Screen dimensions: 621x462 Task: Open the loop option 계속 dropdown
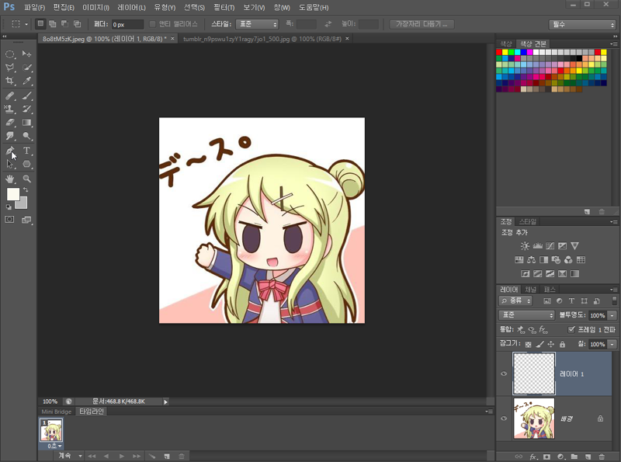pyautogui.click(x=68, y=456)
